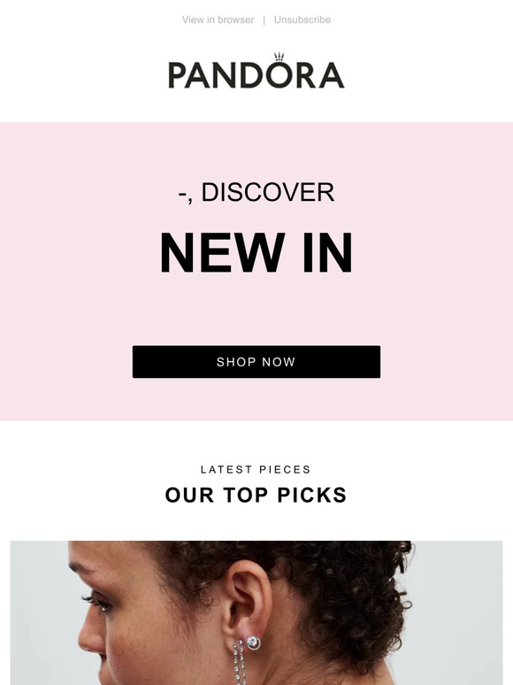Open the View in browser link

click(x=218, y=19)
